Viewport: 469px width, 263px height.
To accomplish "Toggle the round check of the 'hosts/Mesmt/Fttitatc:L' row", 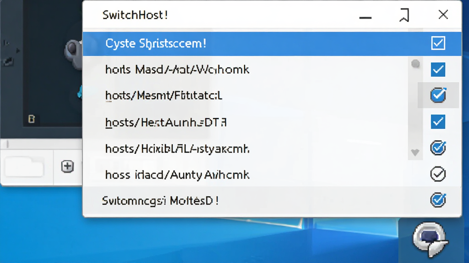I will click(x=438, y=95).
